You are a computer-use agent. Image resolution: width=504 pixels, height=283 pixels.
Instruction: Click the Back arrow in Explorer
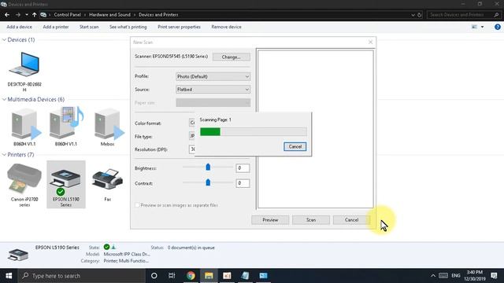click(x=7, y=15)
